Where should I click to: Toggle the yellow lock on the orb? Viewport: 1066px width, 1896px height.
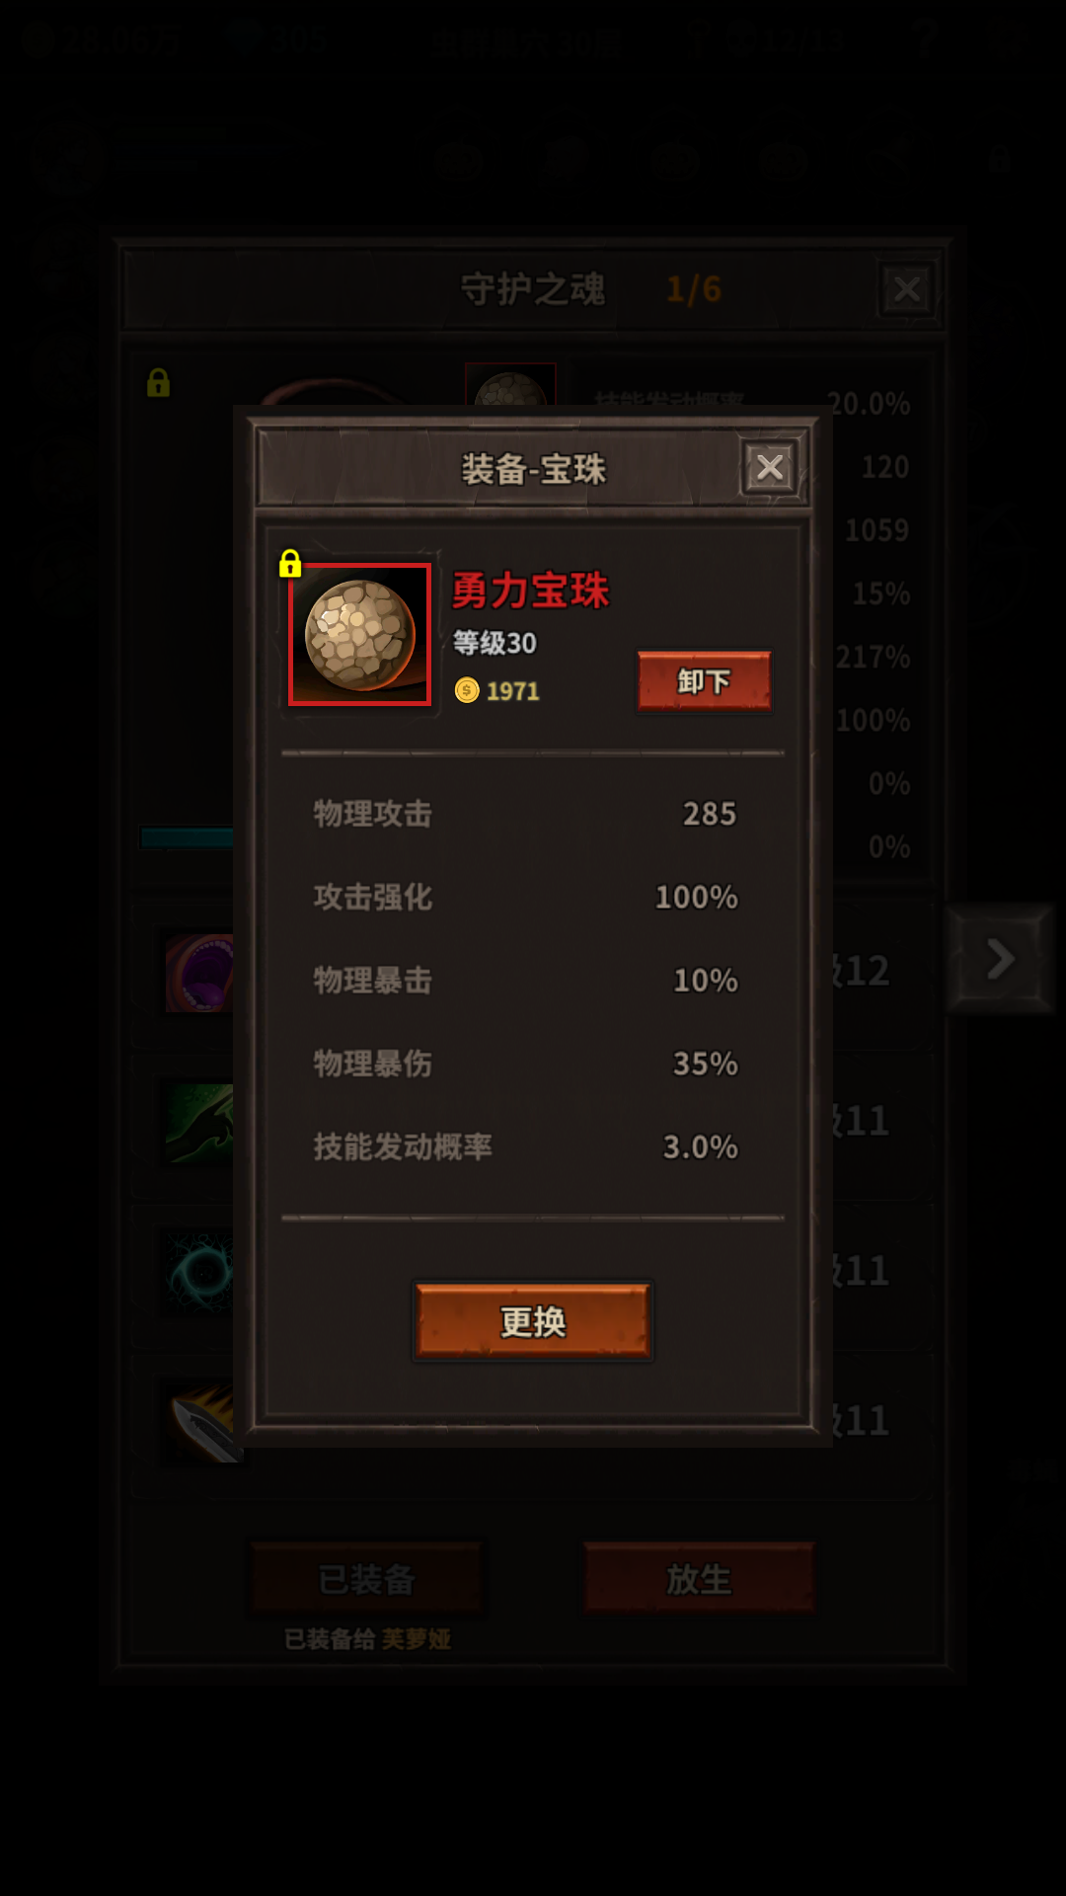coord(289,563)
